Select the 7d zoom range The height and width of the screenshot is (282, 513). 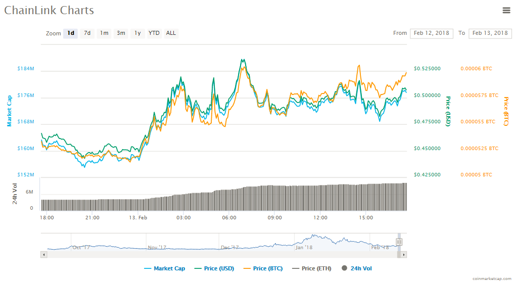[87, 33]
